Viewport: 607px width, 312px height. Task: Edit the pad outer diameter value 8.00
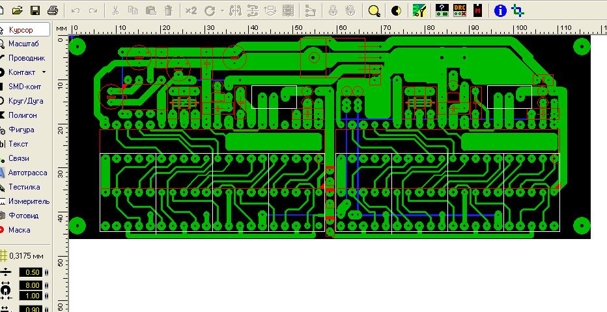31,285
